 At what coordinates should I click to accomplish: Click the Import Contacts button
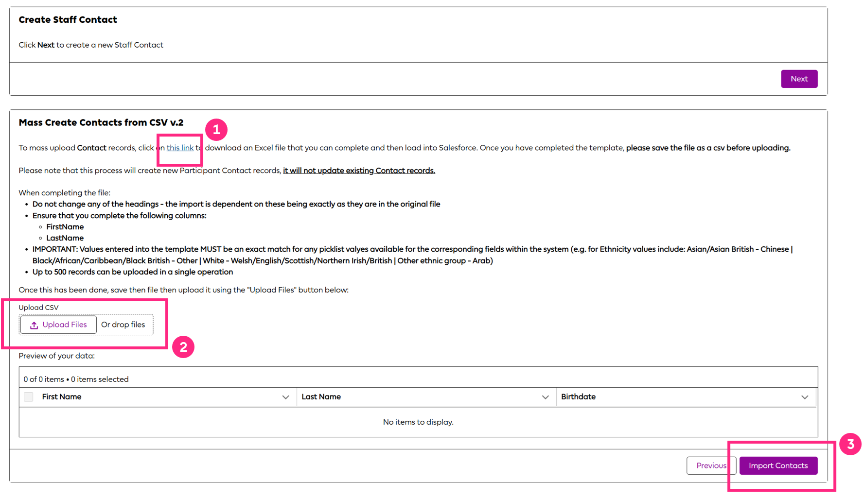tap(777, 465)
